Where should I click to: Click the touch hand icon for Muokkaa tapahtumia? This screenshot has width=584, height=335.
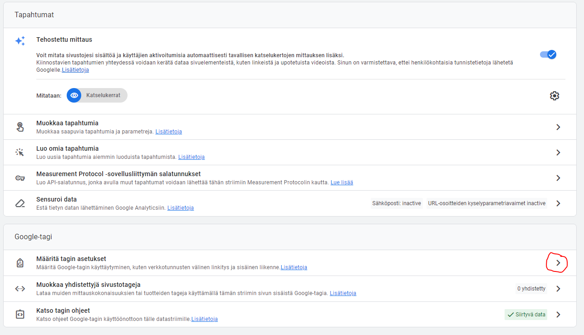coord(20,127)
